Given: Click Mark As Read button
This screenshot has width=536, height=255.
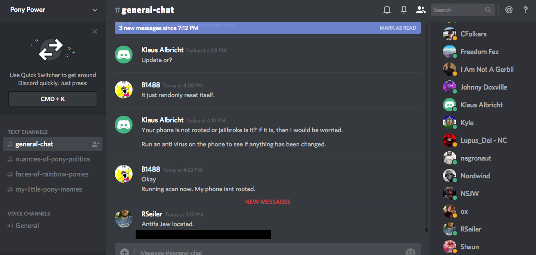Looking at the screenshot, I should (x=398, y=28).
